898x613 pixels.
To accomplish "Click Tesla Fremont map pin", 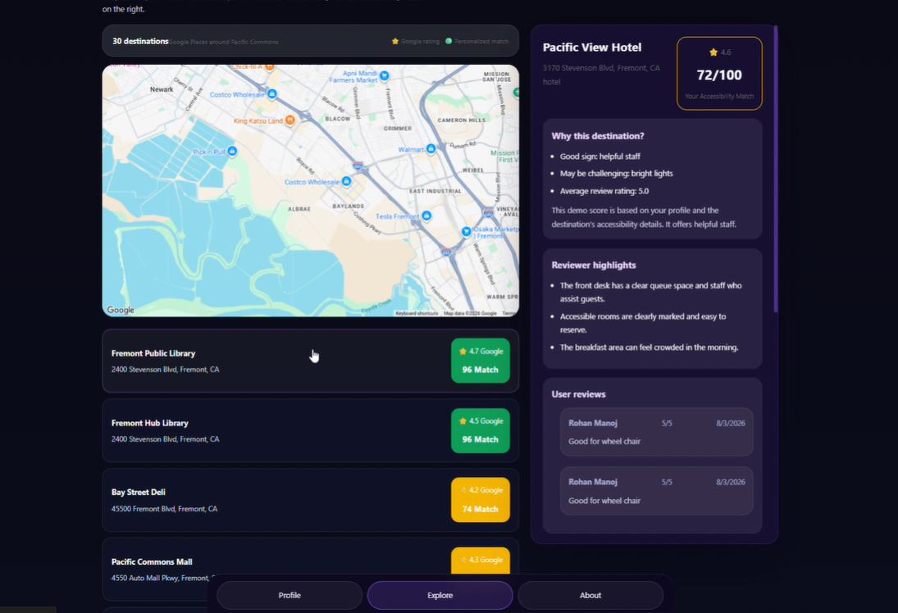I will pos(426,216).
